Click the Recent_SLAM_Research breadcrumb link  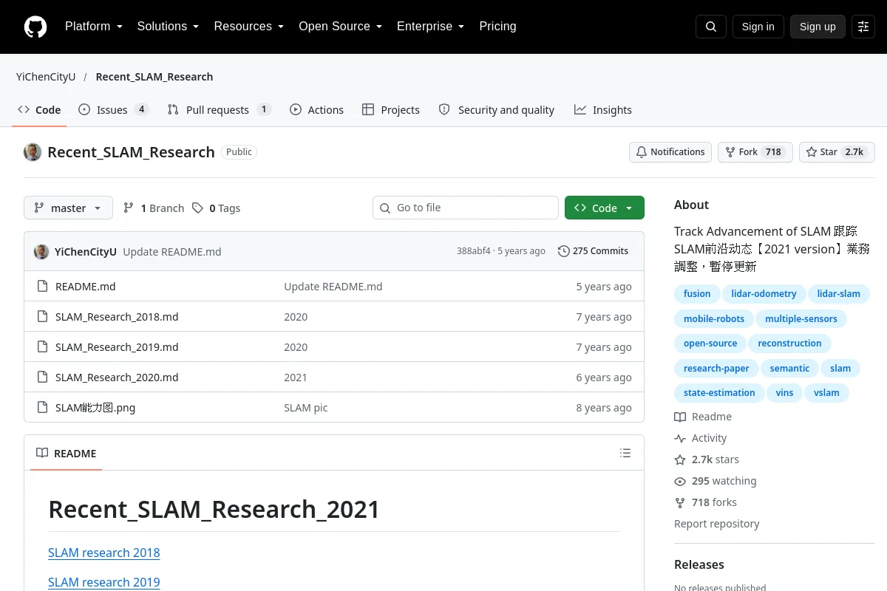tap(154, 77)
